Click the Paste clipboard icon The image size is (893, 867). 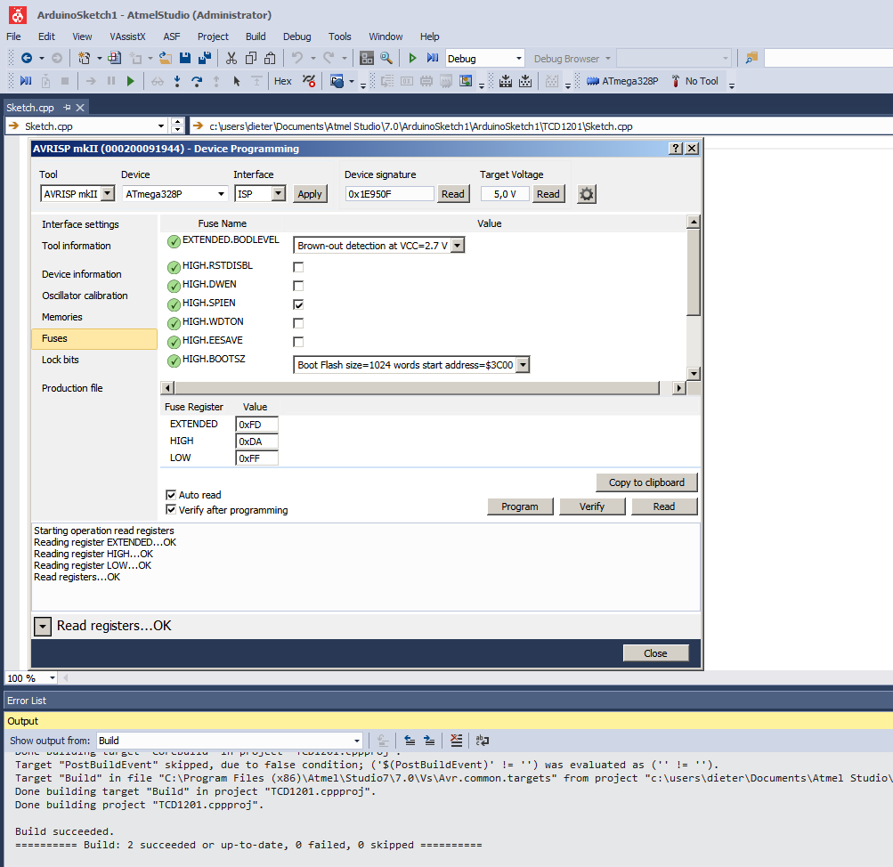coord(270,58)
